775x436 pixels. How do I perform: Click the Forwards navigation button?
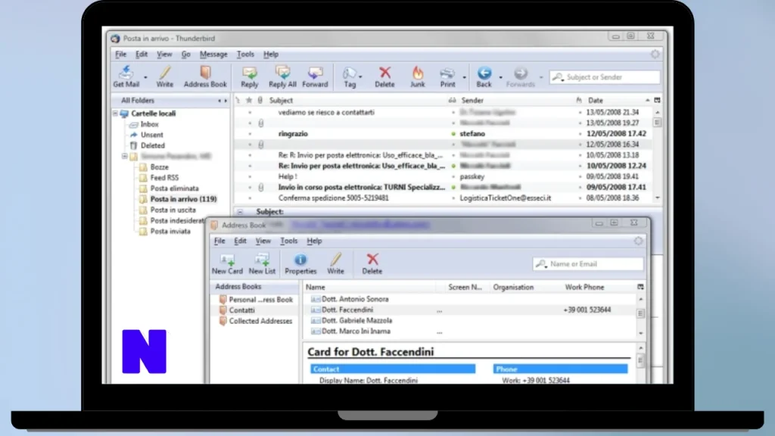521,77
